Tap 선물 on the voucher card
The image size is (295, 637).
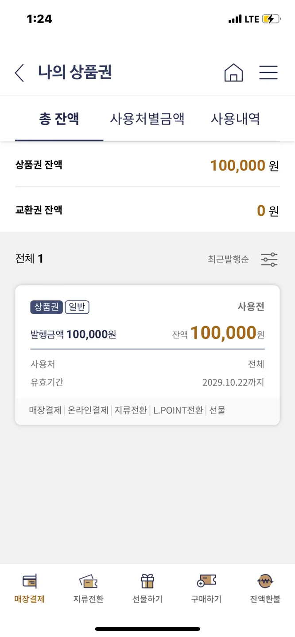(x=217, y=410)
